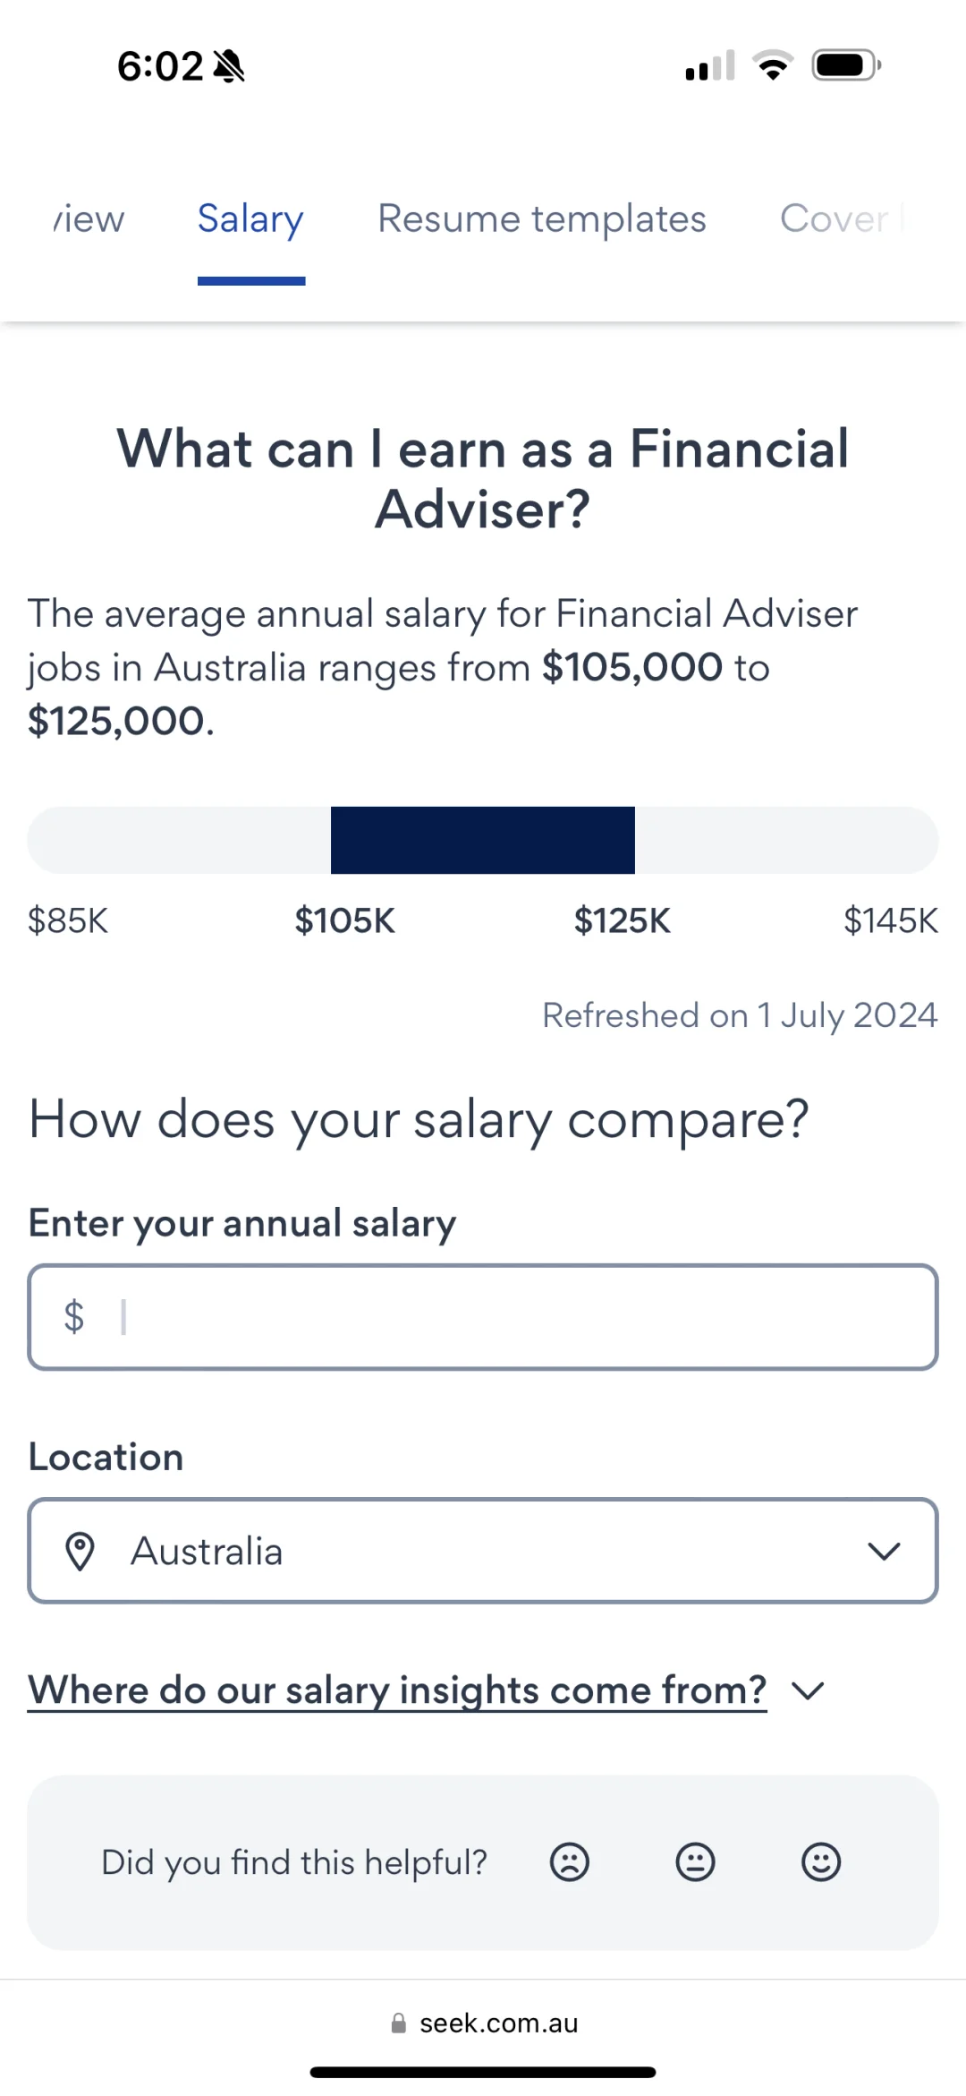
Task: Focus the annual salary input field
Action: (x=483, y=1317)
